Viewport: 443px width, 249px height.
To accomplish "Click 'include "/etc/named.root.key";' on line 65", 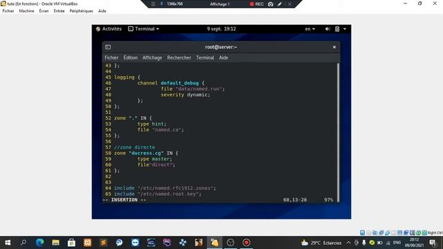I will click(158, 194).
